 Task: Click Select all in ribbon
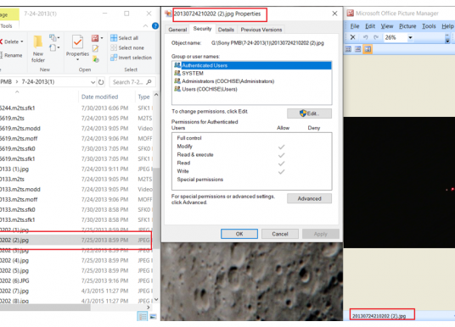click(x=125, y=38)
